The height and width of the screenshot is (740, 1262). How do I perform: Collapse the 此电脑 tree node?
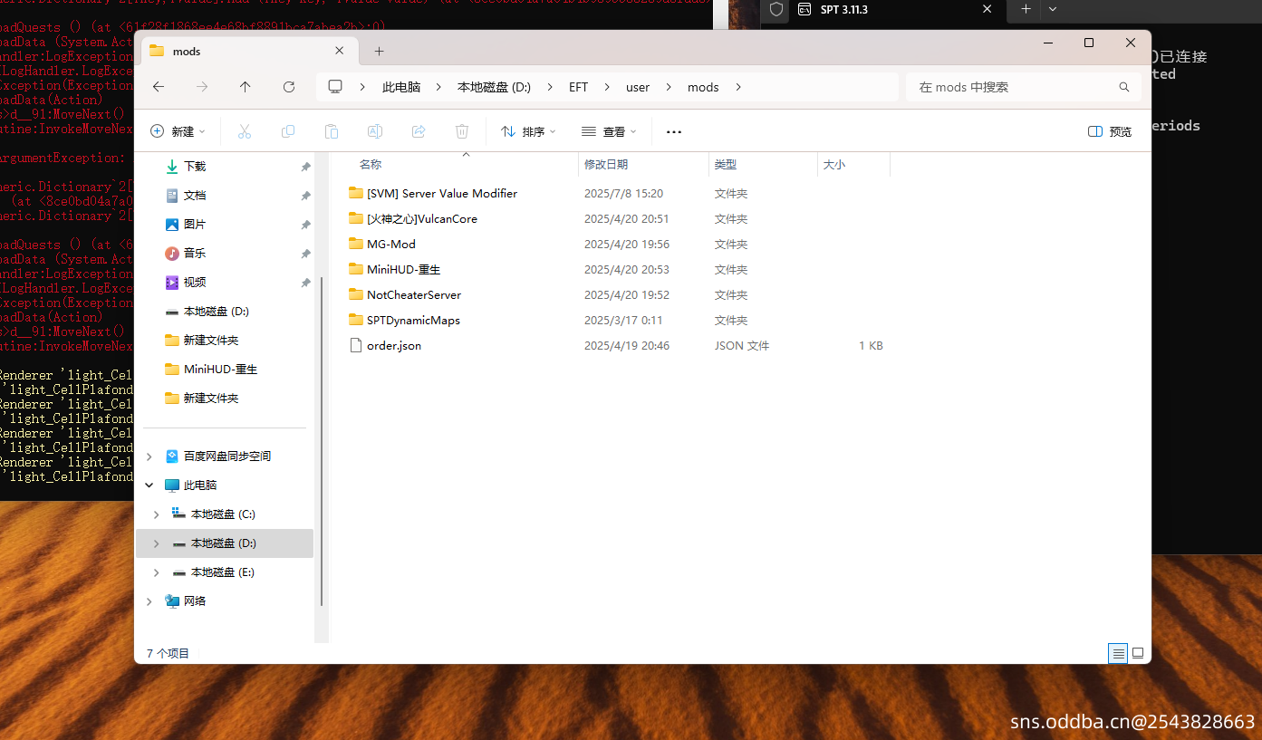pyautogui.click(x=149, y=485)
